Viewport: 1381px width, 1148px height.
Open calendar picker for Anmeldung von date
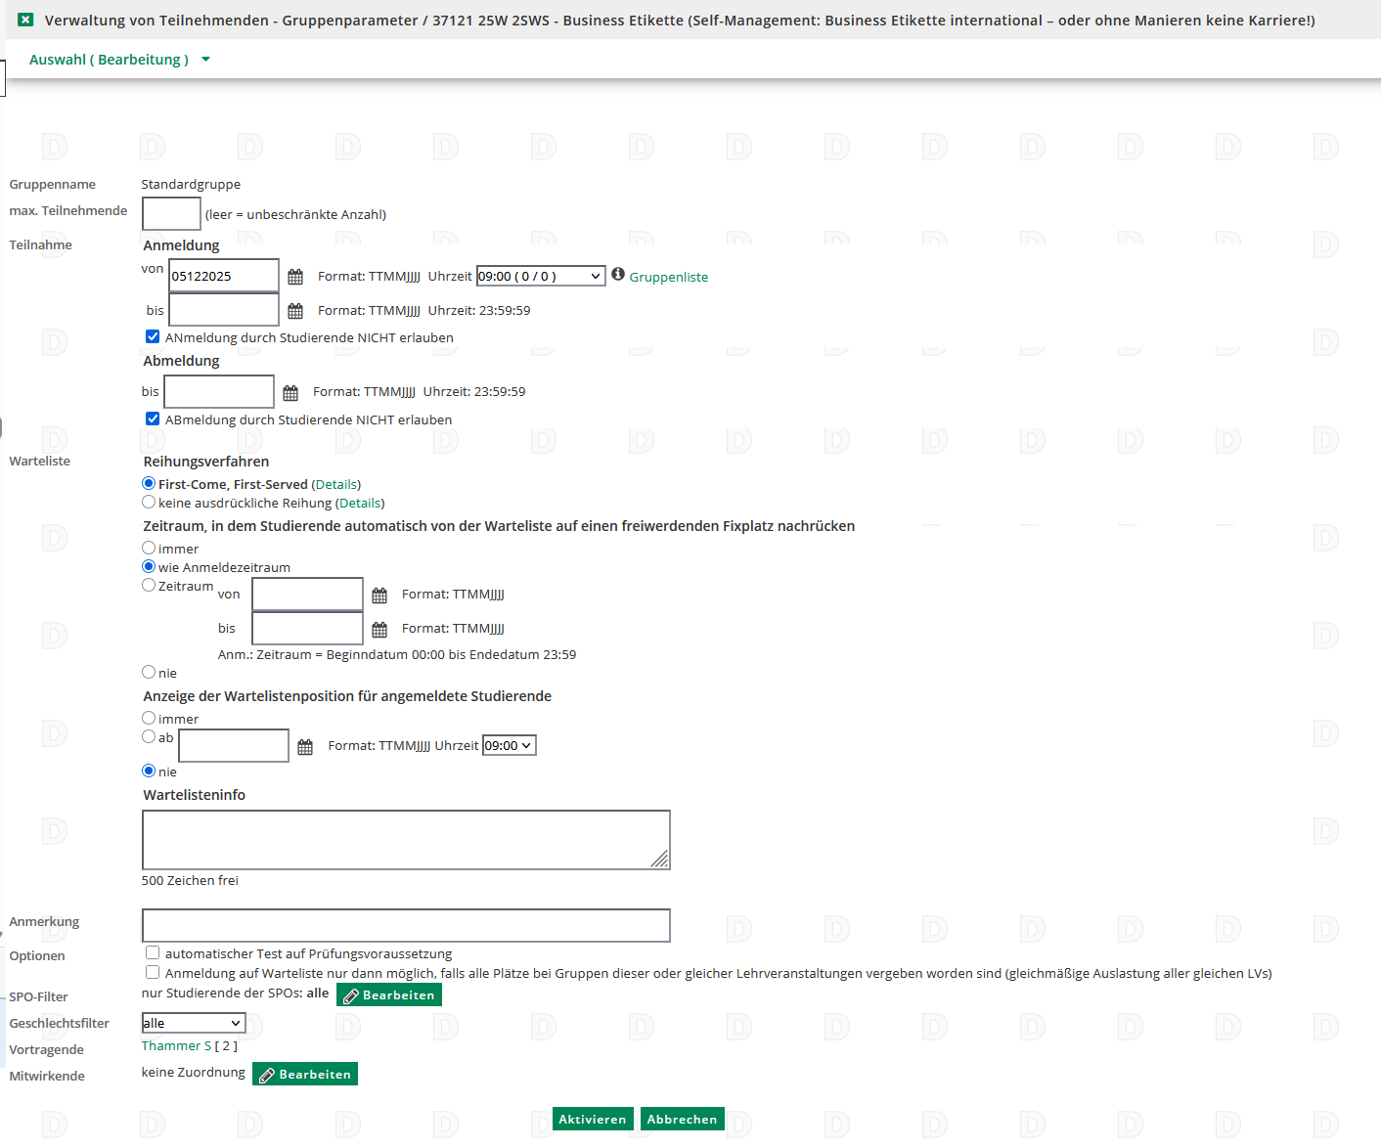pos(295,277)
